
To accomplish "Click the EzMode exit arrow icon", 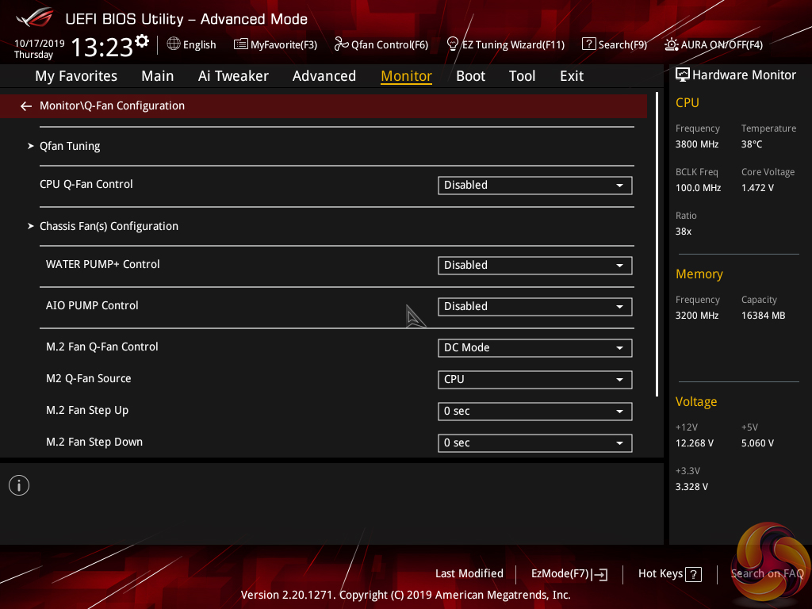I will point(599,574).
